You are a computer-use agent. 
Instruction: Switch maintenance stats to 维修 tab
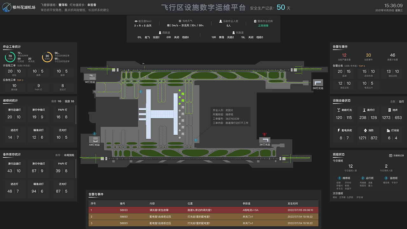pos(56,101)
